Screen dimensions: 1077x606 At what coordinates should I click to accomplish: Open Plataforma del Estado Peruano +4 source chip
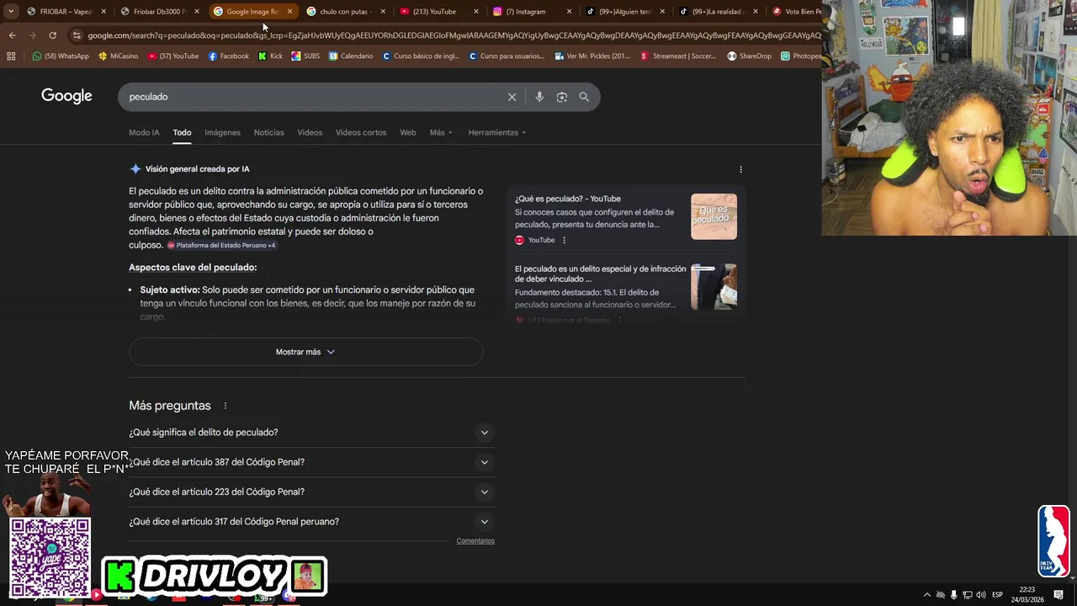(221, 245)
